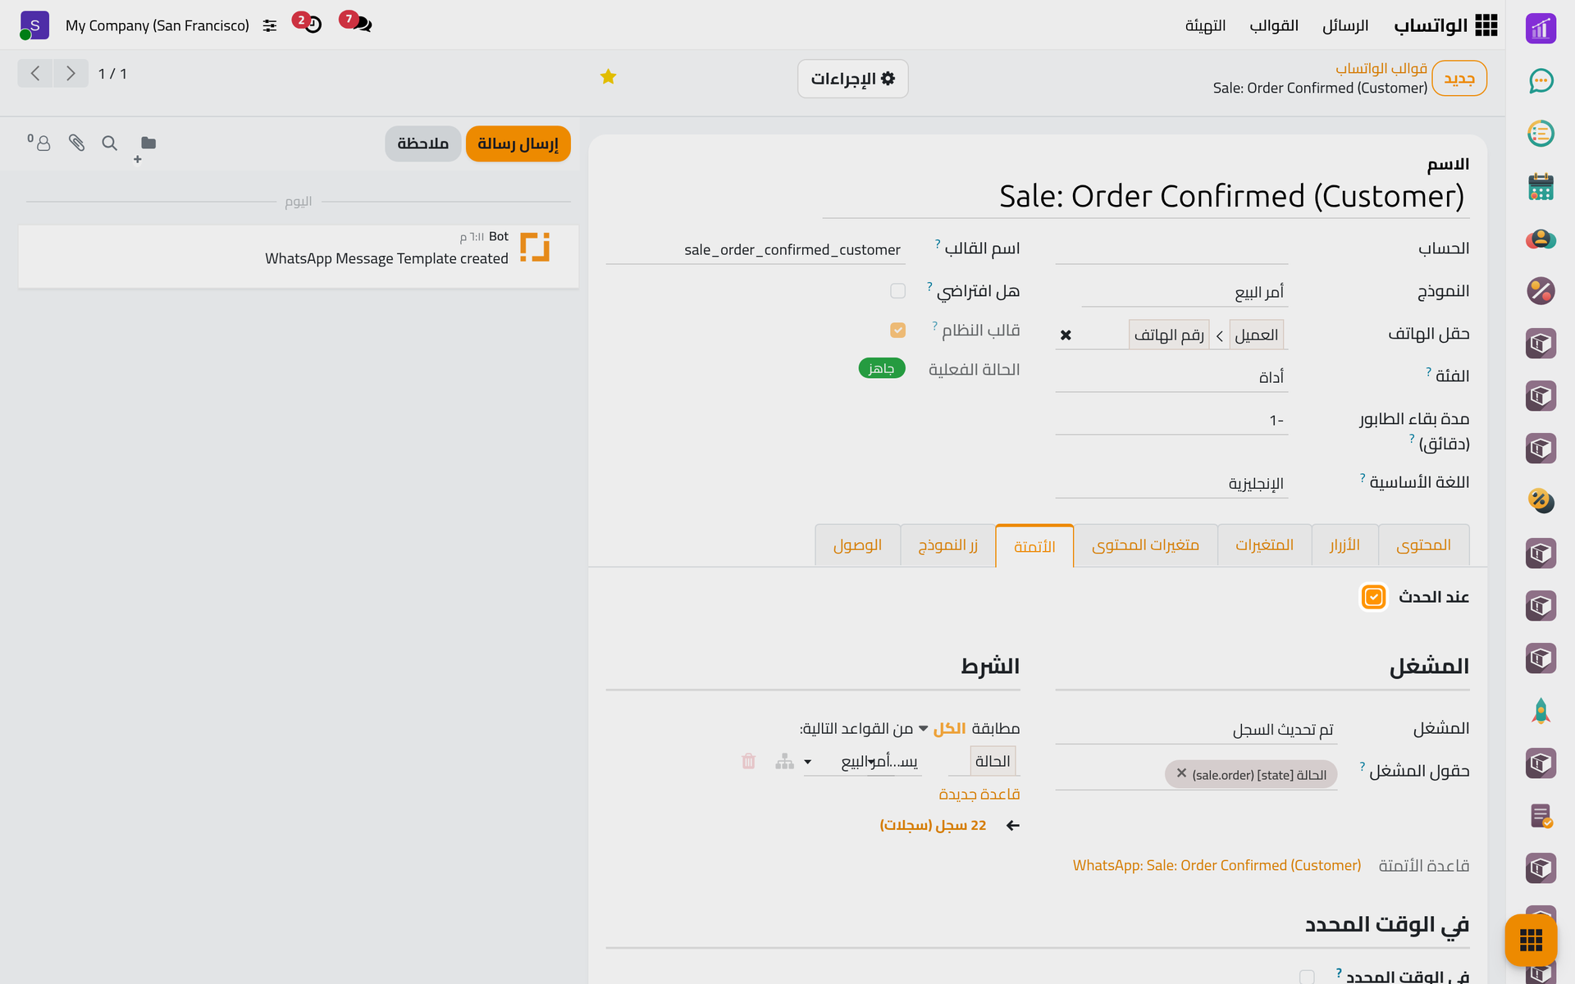Open the اللغة الأساسية language dropdown
1575x984 pixels.
(1171, 484)
